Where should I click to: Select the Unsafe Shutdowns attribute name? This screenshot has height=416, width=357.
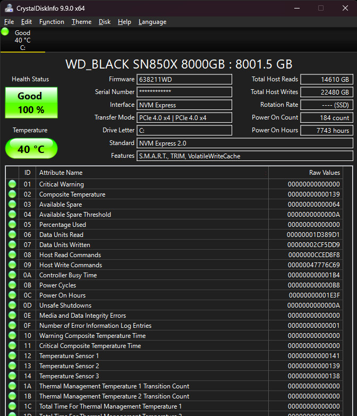point(65,305)
